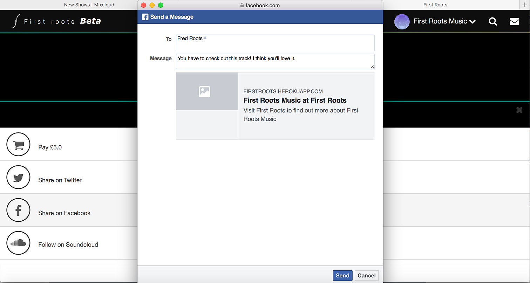The width and height of the screenshot is (530, 283).
Task: Click the padlock icon beside facebook.com
Action: pos(242,5)
